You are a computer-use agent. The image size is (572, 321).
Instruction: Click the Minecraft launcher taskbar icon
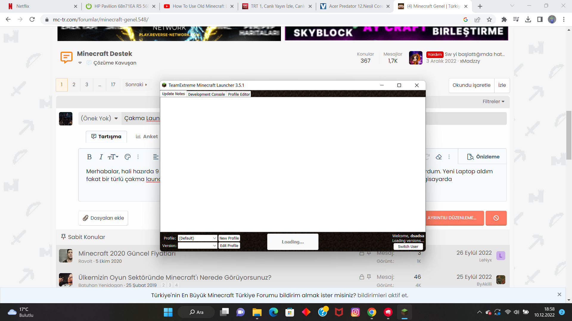404,312
